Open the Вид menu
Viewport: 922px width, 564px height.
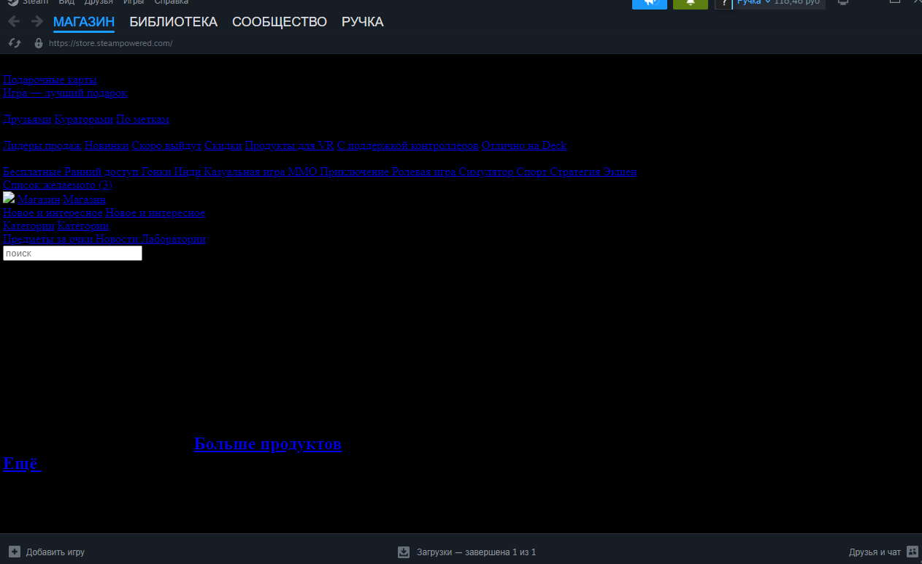click(x=66, y=2)
